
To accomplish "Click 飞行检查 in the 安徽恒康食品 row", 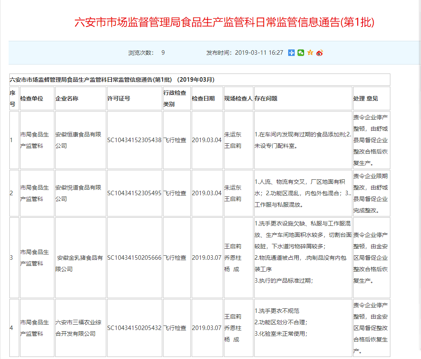I will pyautogui.click(x=175, y=140).
